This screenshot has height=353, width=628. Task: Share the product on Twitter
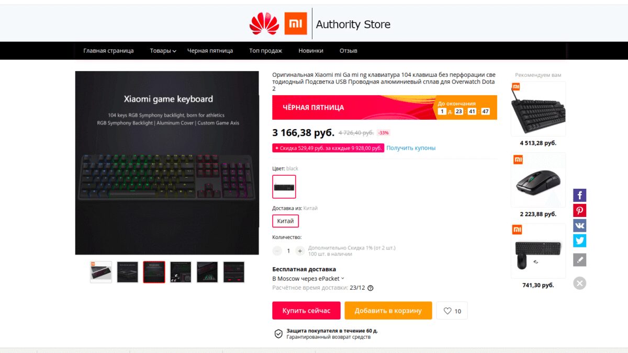tap(579, 241)
